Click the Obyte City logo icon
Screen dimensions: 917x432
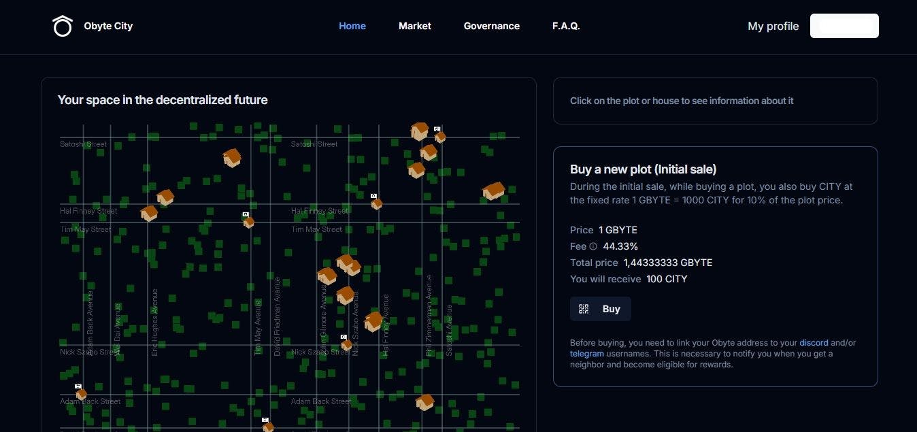coord(63,26)
